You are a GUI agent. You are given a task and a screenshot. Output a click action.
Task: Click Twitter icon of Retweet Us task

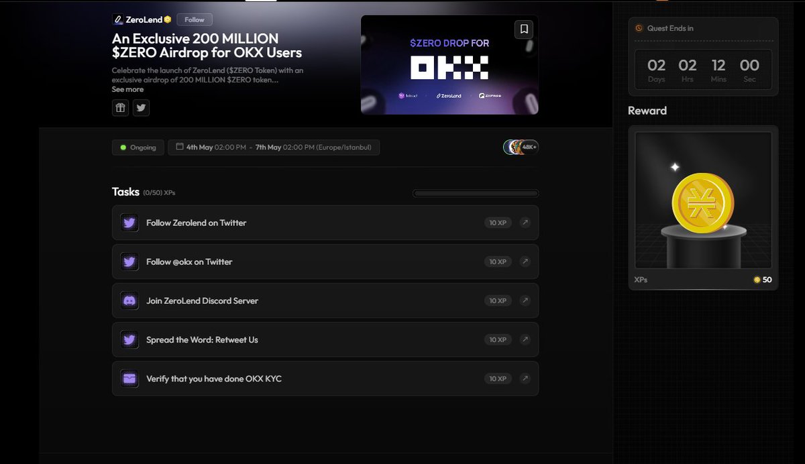[129, 339]
